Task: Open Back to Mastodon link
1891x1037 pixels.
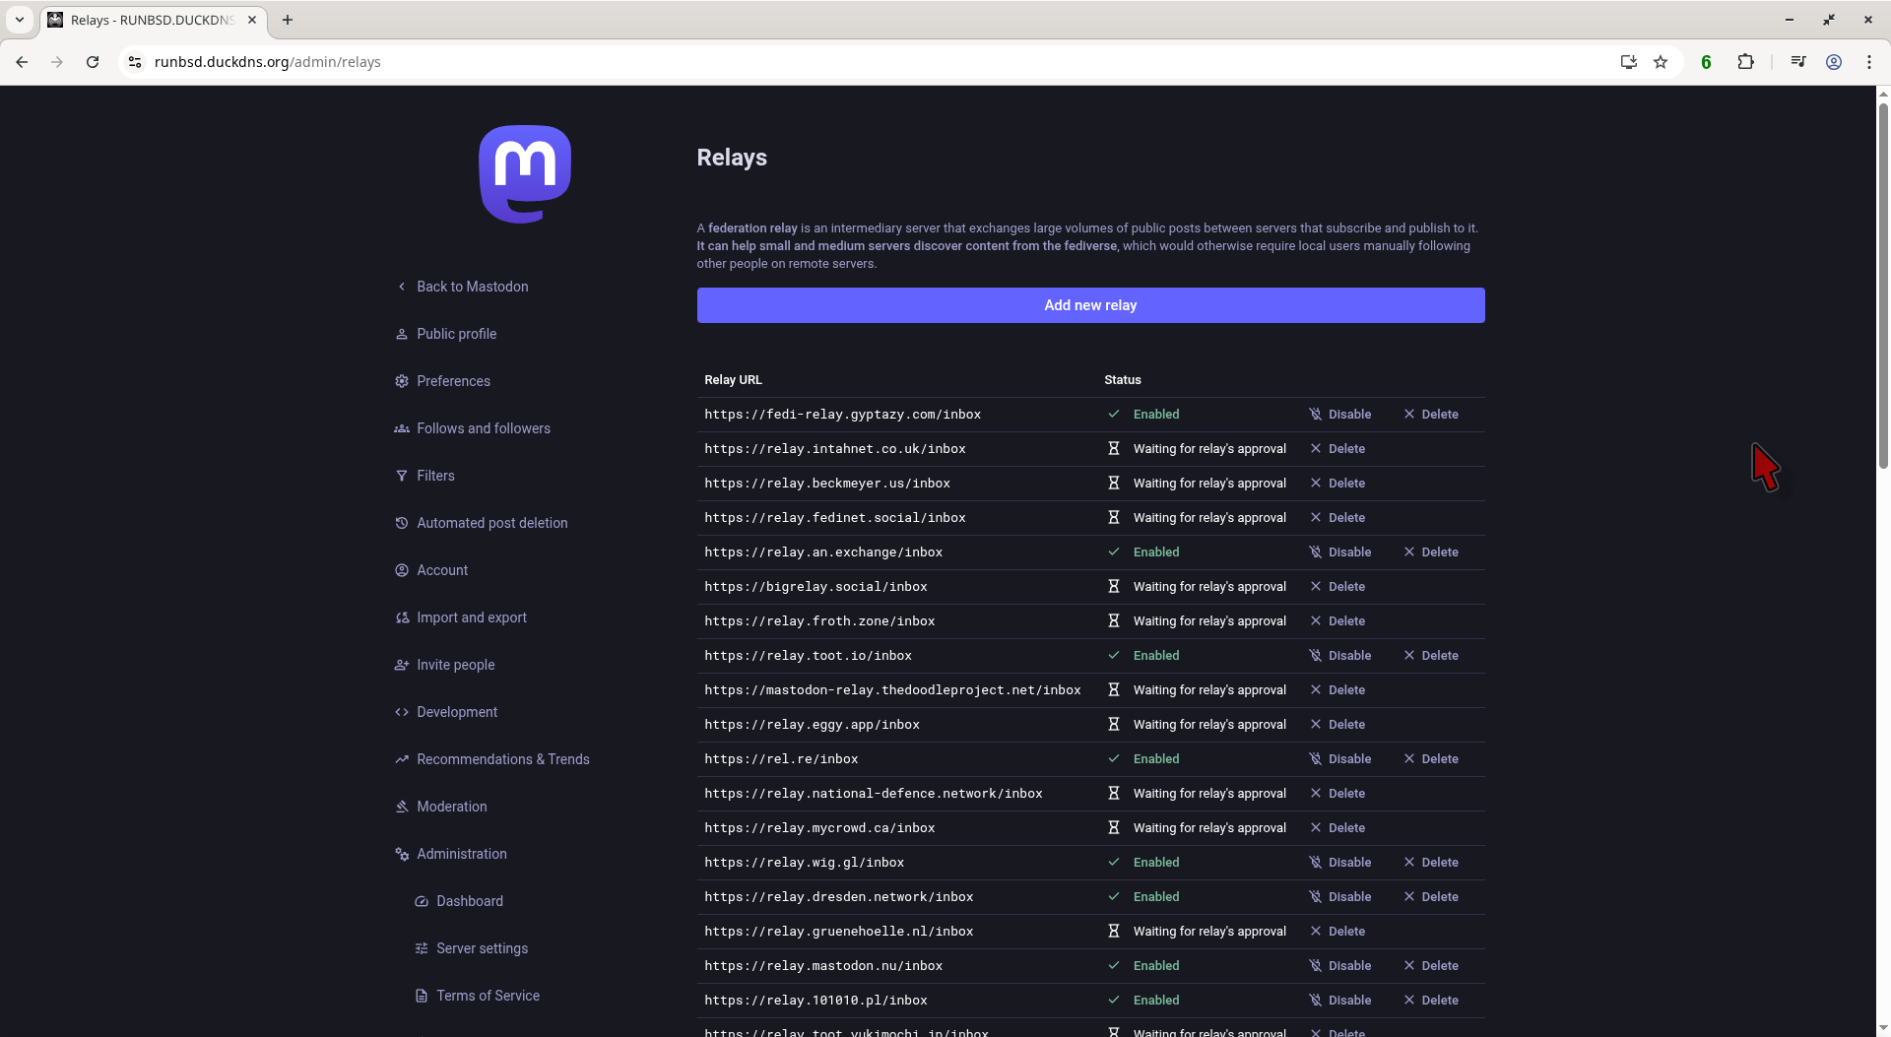Action: pos(462,287)
